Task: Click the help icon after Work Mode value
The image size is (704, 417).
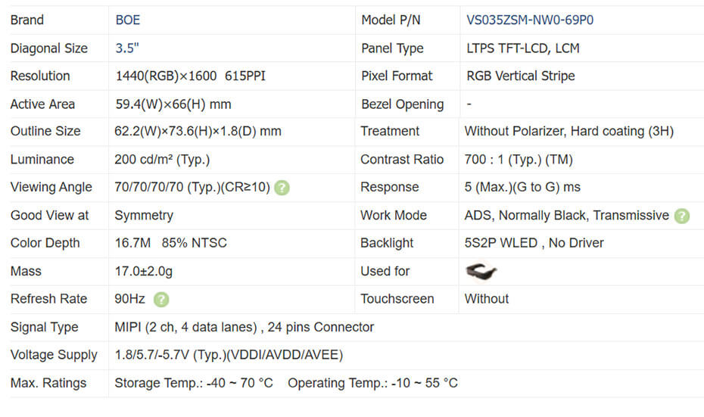Action: [681, 216]
